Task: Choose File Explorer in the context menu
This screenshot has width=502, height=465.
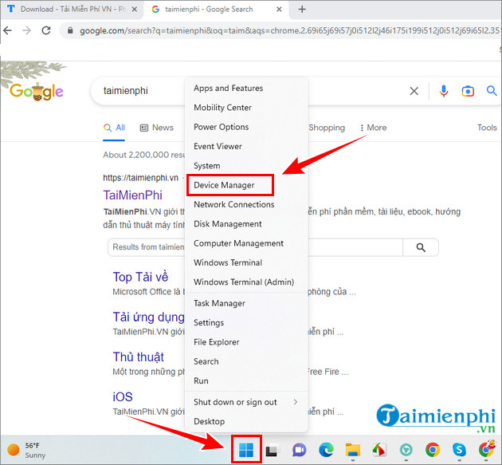Action: [x=246, y=342]
